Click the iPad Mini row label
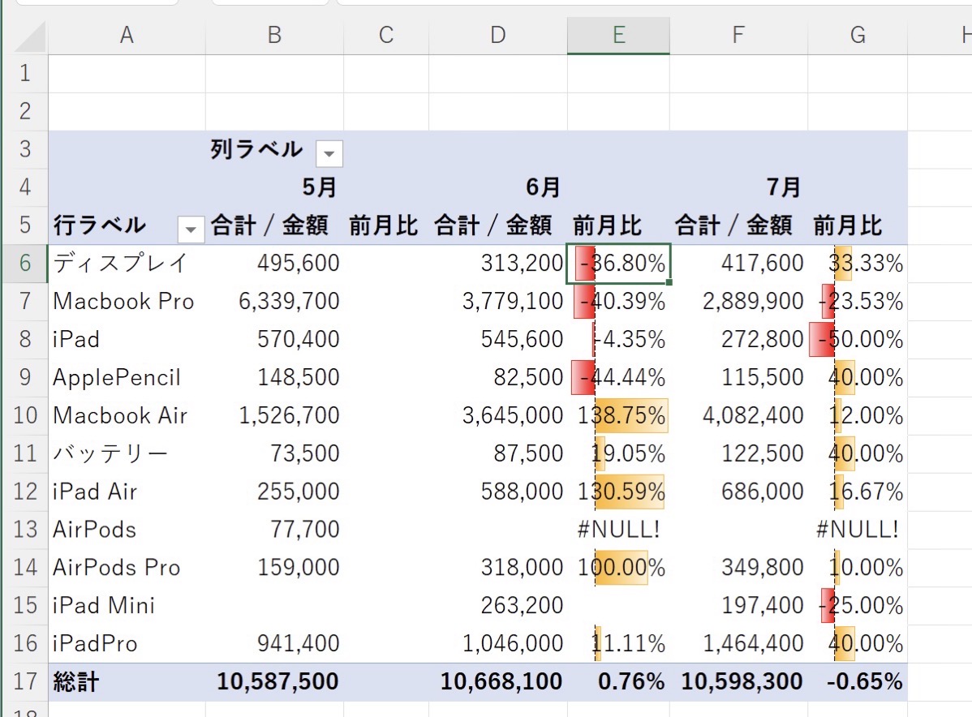 104,605
